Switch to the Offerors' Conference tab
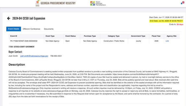This screenshot has width=186, height=106. point(31,29)
